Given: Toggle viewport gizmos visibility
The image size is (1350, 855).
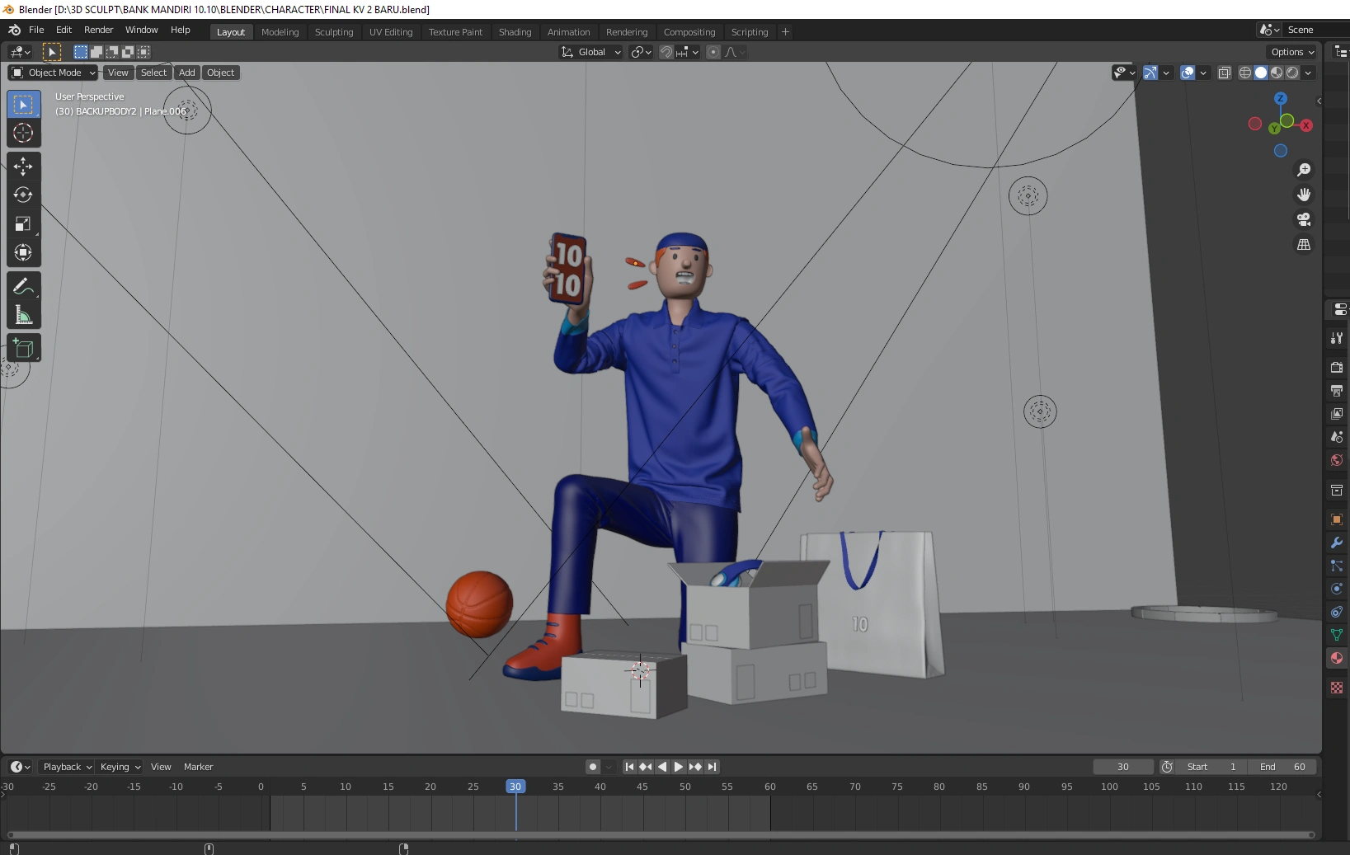Looking at the screenshot, I should pos(1150,73).
